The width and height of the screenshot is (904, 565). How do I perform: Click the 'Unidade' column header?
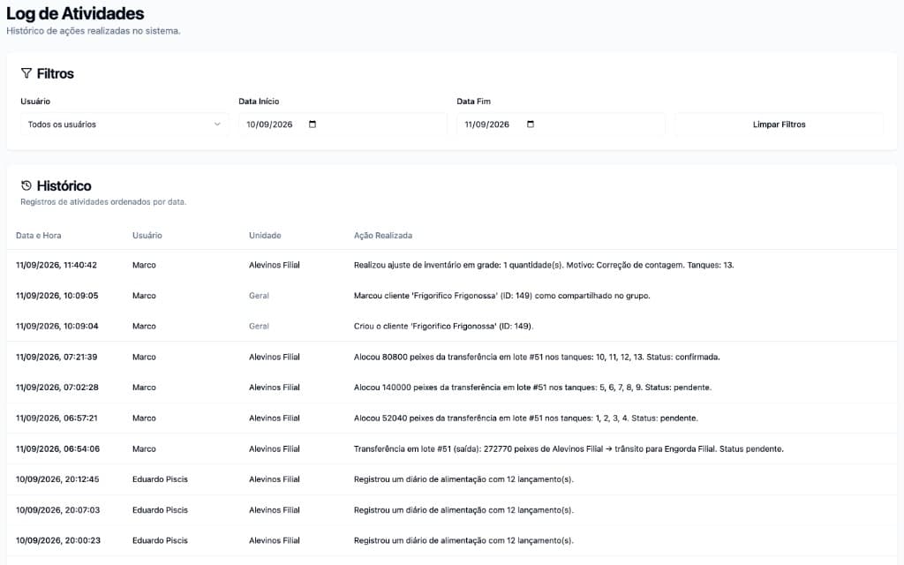pyautogui.click(x=265, y=235)
